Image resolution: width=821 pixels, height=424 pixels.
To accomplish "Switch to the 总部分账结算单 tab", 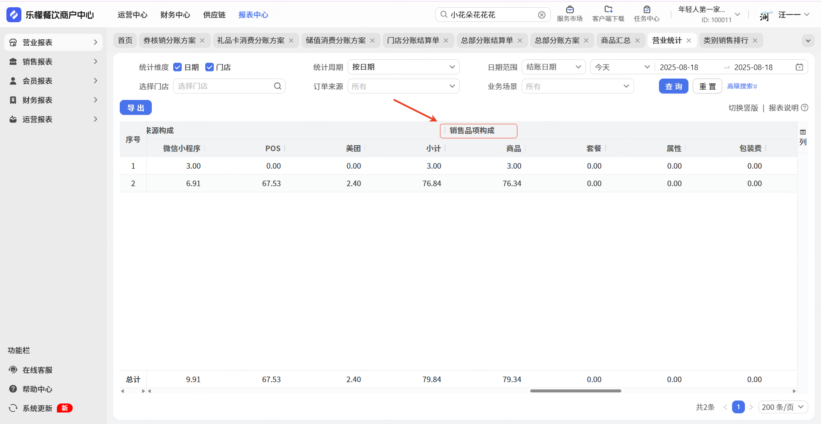I will click(487, 41).
